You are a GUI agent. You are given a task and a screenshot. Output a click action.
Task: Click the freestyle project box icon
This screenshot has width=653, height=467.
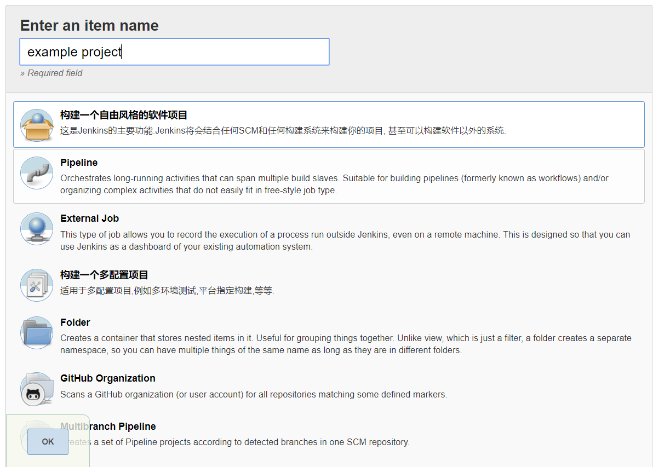pyautogui.click(x=37, y=125)
